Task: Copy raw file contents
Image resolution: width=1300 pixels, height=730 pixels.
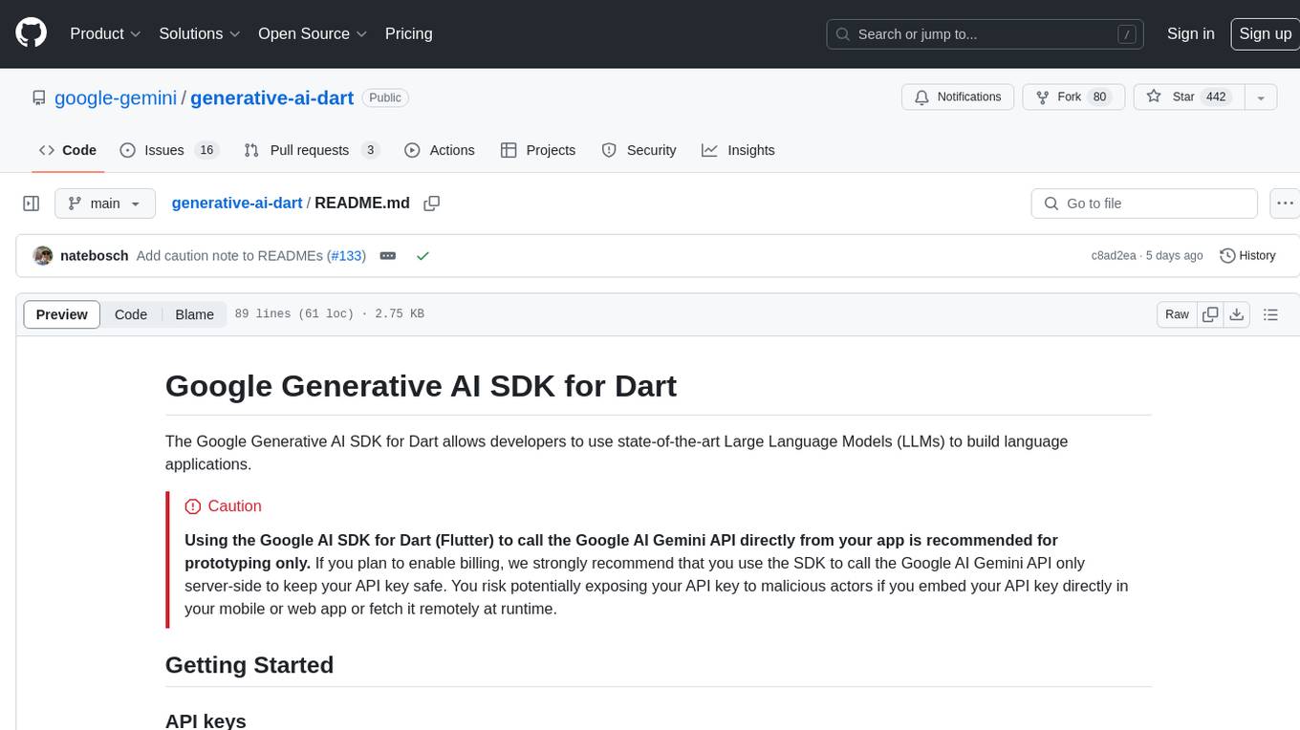Action: pyautogui.click(x=1210, y=314)
